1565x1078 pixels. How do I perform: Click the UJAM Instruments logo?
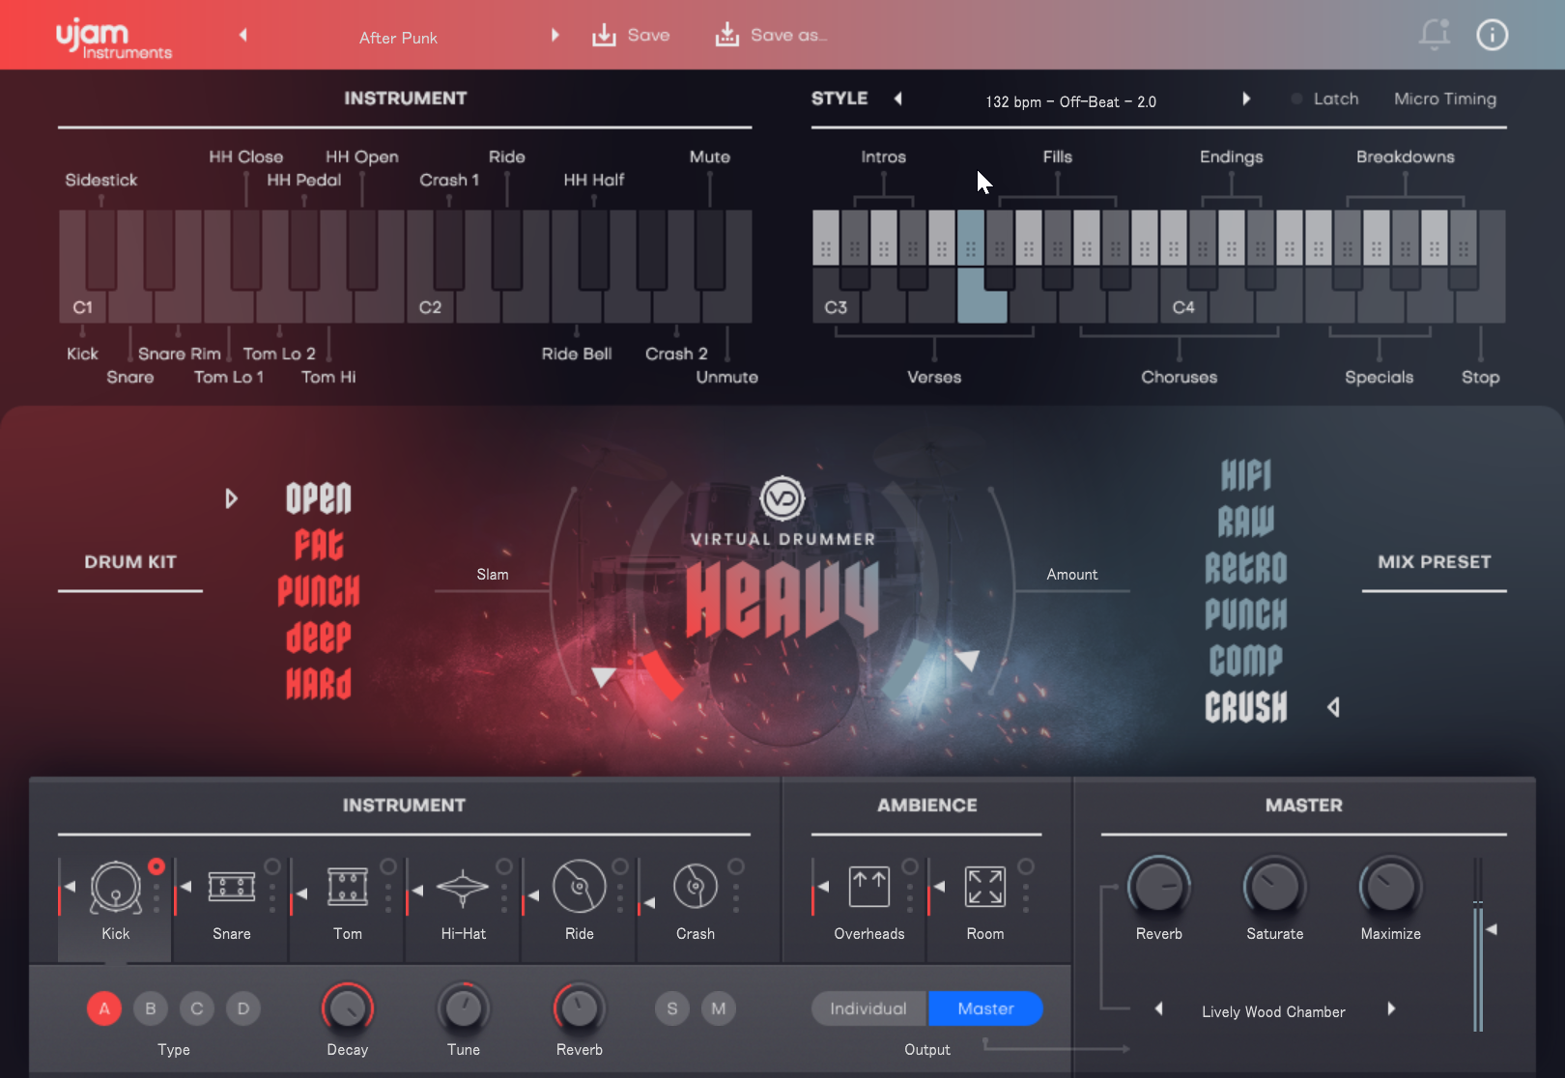[113, 39]
